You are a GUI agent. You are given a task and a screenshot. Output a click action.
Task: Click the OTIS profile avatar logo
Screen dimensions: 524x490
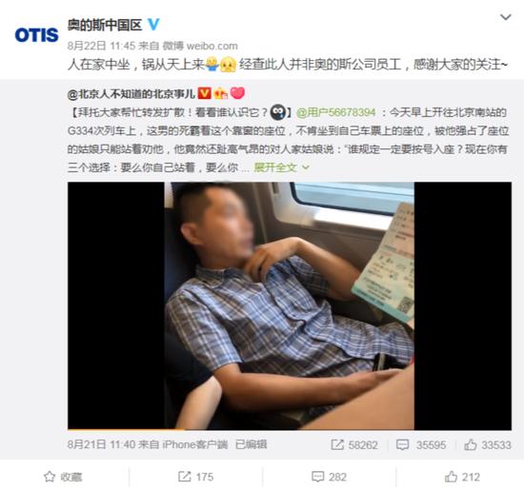tap(36, 34)
